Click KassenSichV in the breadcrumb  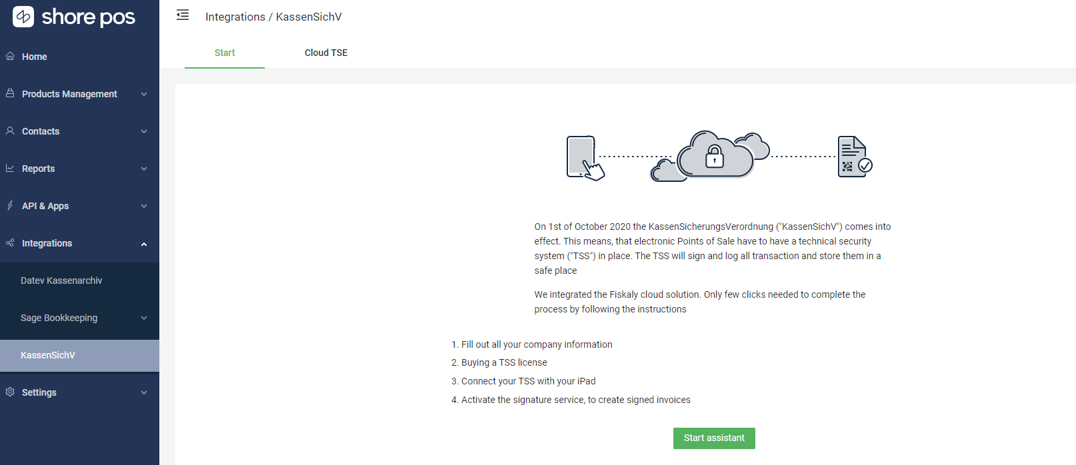309,17
